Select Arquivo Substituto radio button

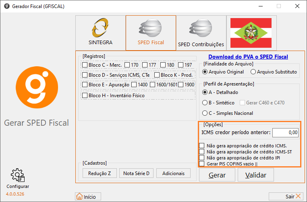(x=253, y=72)
